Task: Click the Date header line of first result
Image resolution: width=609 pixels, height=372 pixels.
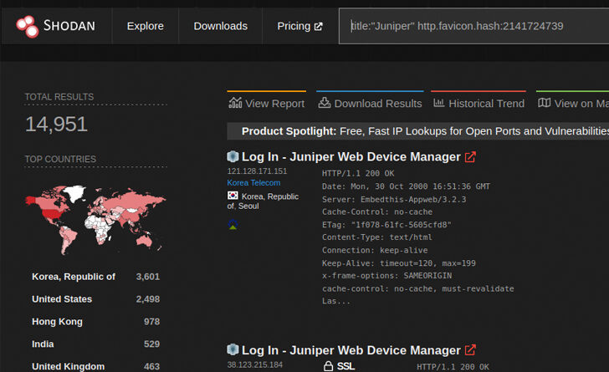Action: (406, 186)
